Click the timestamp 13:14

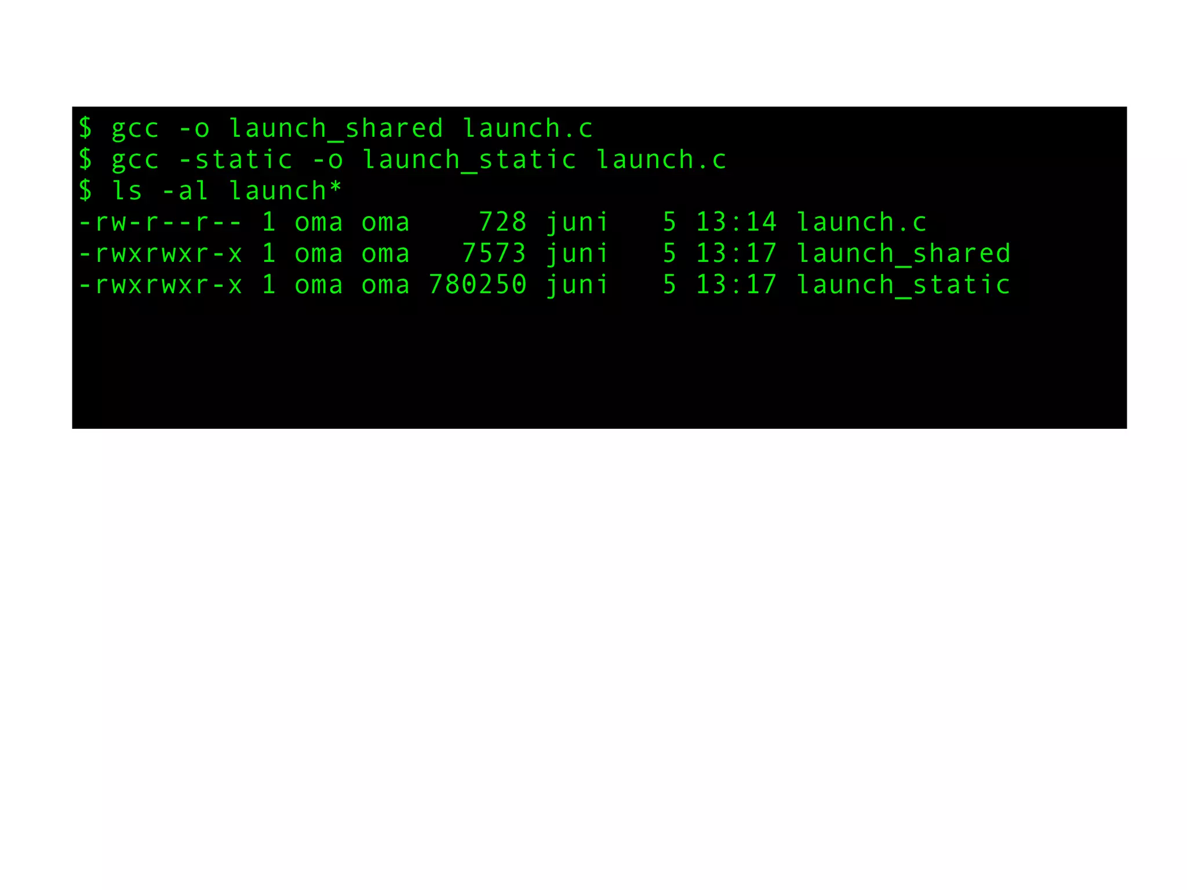pyautogui.click(x=736, y=222)
